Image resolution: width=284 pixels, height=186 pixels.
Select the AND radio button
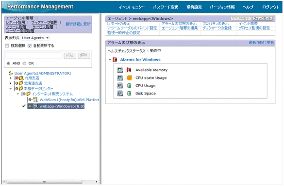click(x=8, y=63)
